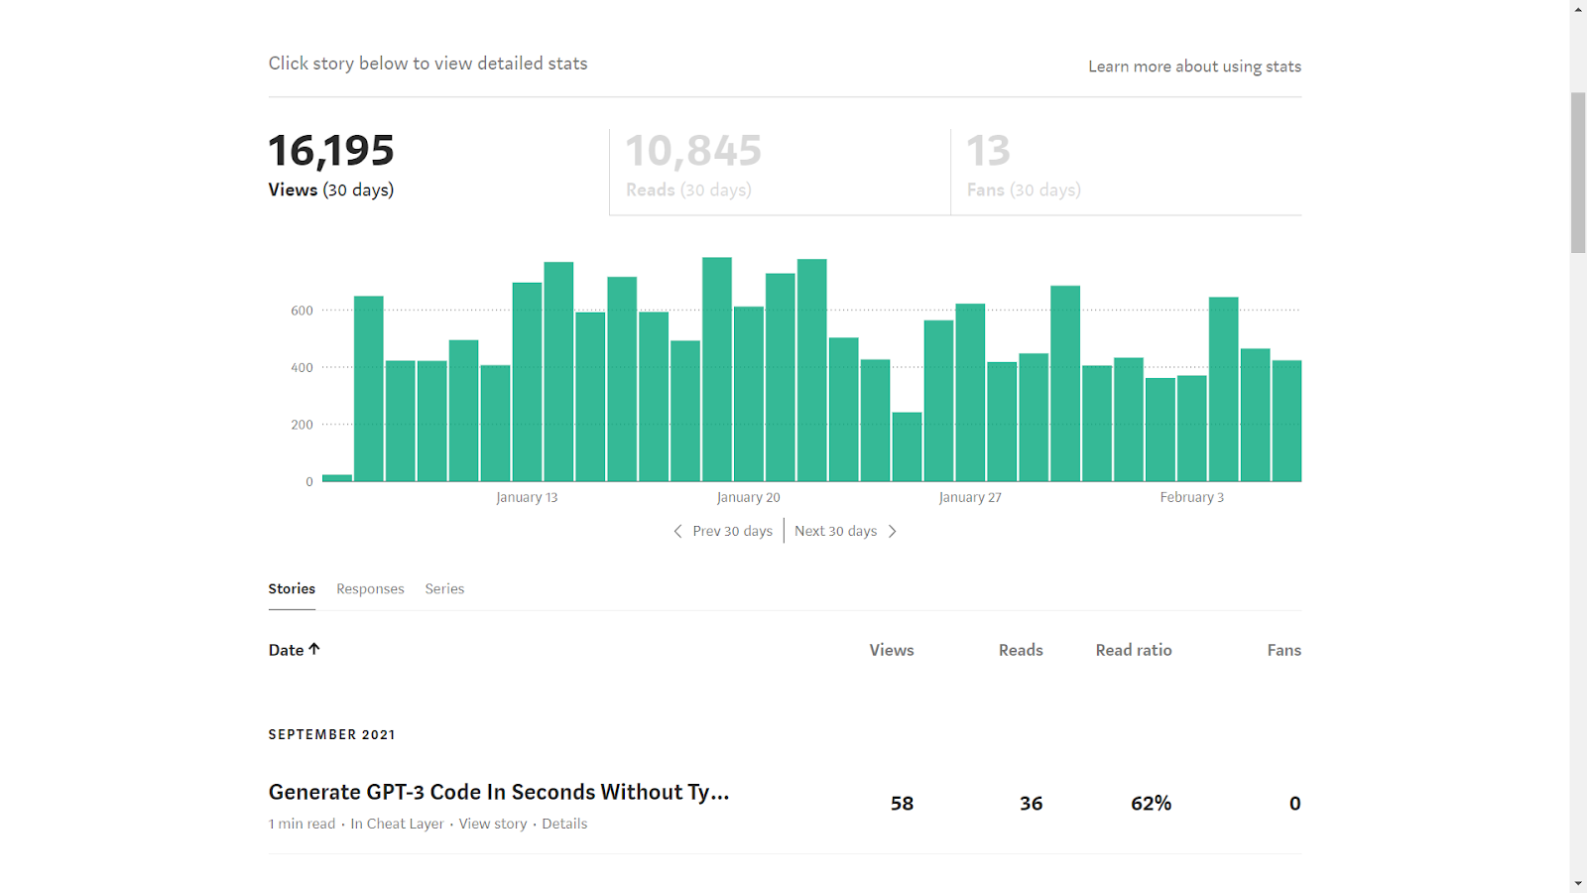Click Details link for GPT-3 story
The image size is (1587, 893).
click(564, 824)
